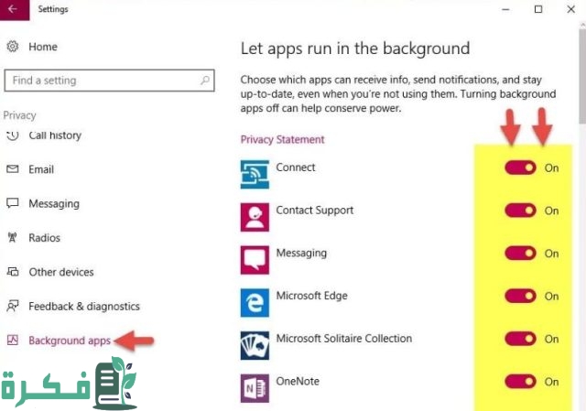This screenshot has height=411, width=586.
Task: Click the Microsoft Edge app icon
Action: (255, 302)
